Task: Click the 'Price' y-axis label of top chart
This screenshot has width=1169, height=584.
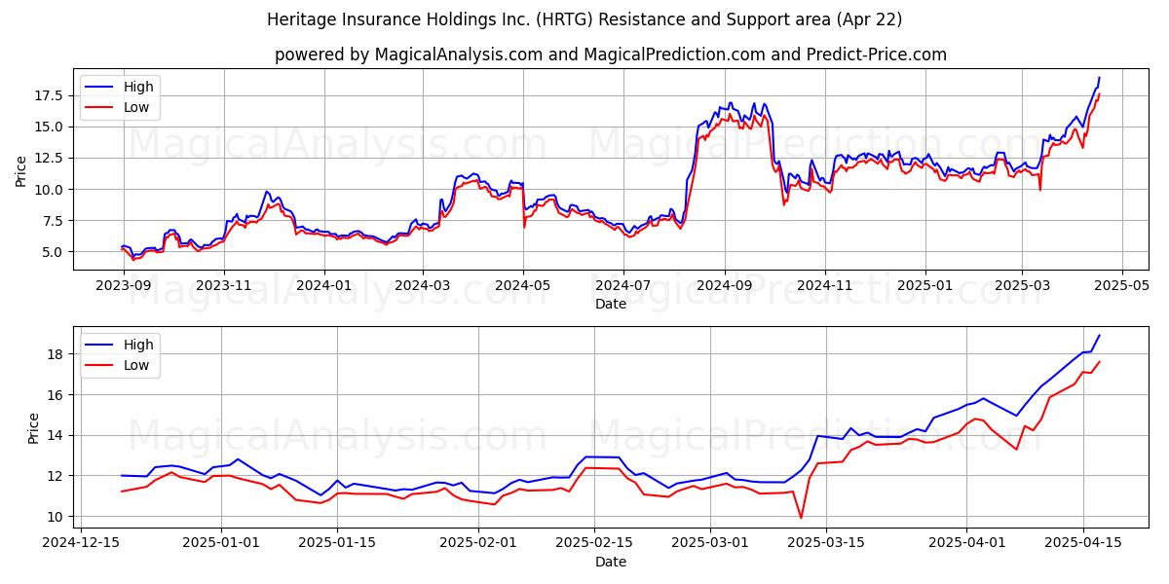Action: coord(21,171)
